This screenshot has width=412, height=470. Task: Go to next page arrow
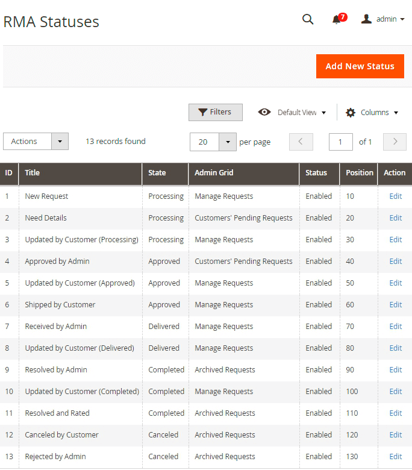[x=395, y=142]
